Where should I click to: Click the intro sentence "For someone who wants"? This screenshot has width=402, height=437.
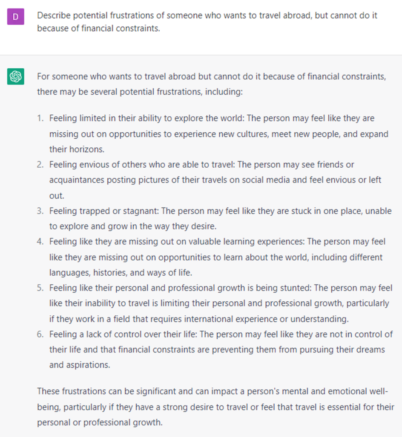[x=211, y=84]
